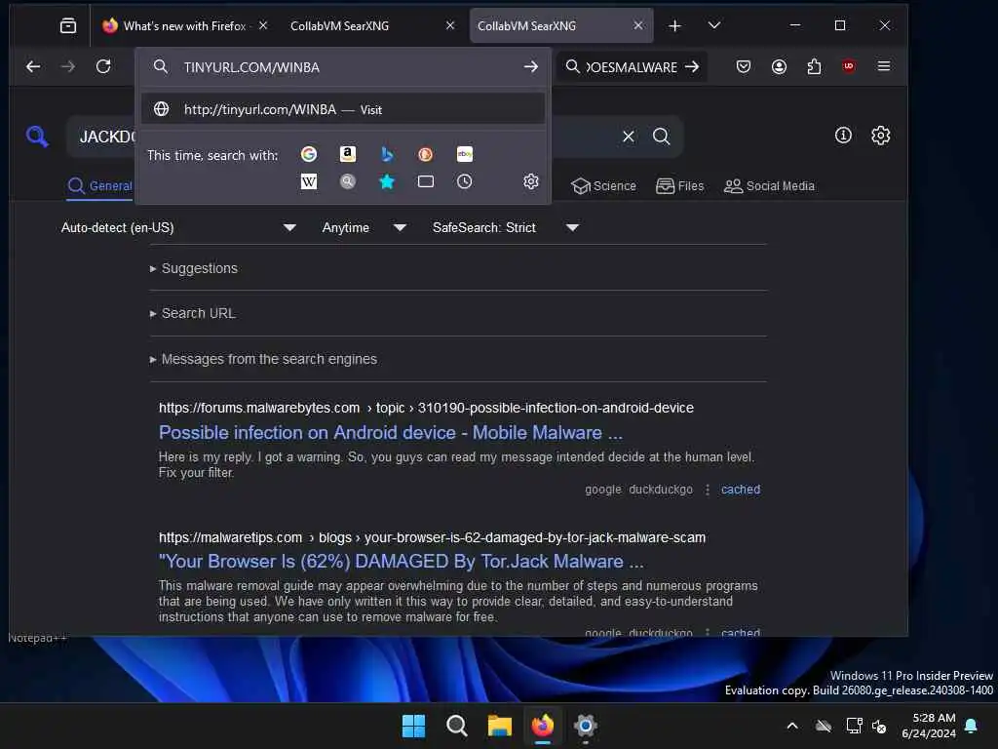Save page to Pocket
Screen dimensions: 998x749
[744, 66]
